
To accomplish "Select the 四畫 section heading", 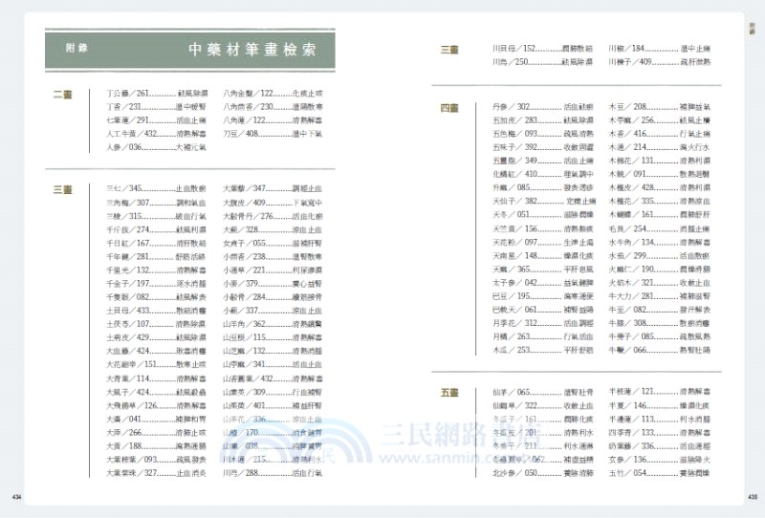I will (x=449, y=108).
